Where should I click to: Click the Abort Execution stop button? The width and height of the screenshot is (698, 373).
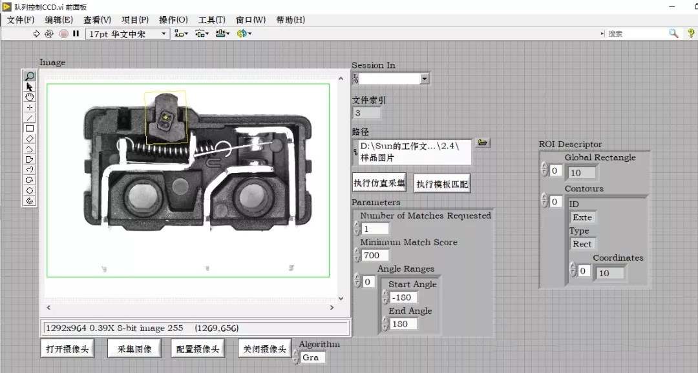(x=64, y=34)
